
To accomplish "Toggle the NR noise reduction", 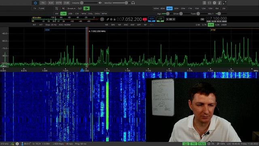I will coord(119,25).
